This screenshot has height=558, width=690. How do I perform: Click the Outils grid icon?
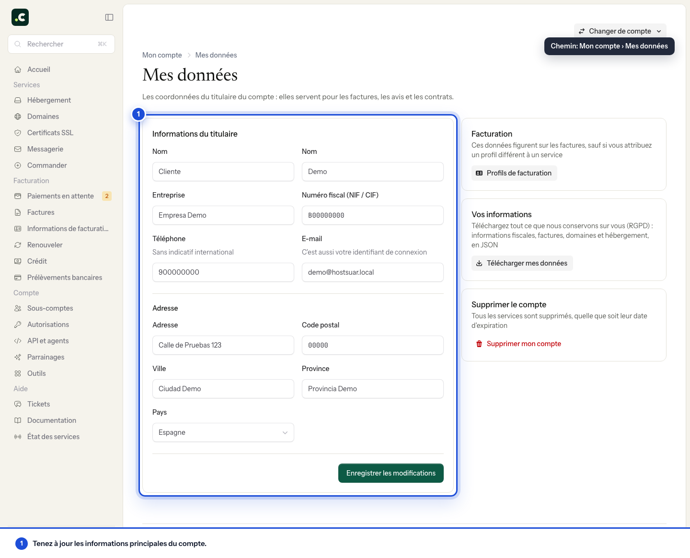click(x=18, y=373)
